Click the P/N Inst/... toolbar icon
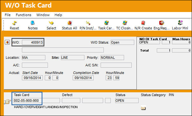Viewport: 192px width, 116px height. (x=88, y=23)
